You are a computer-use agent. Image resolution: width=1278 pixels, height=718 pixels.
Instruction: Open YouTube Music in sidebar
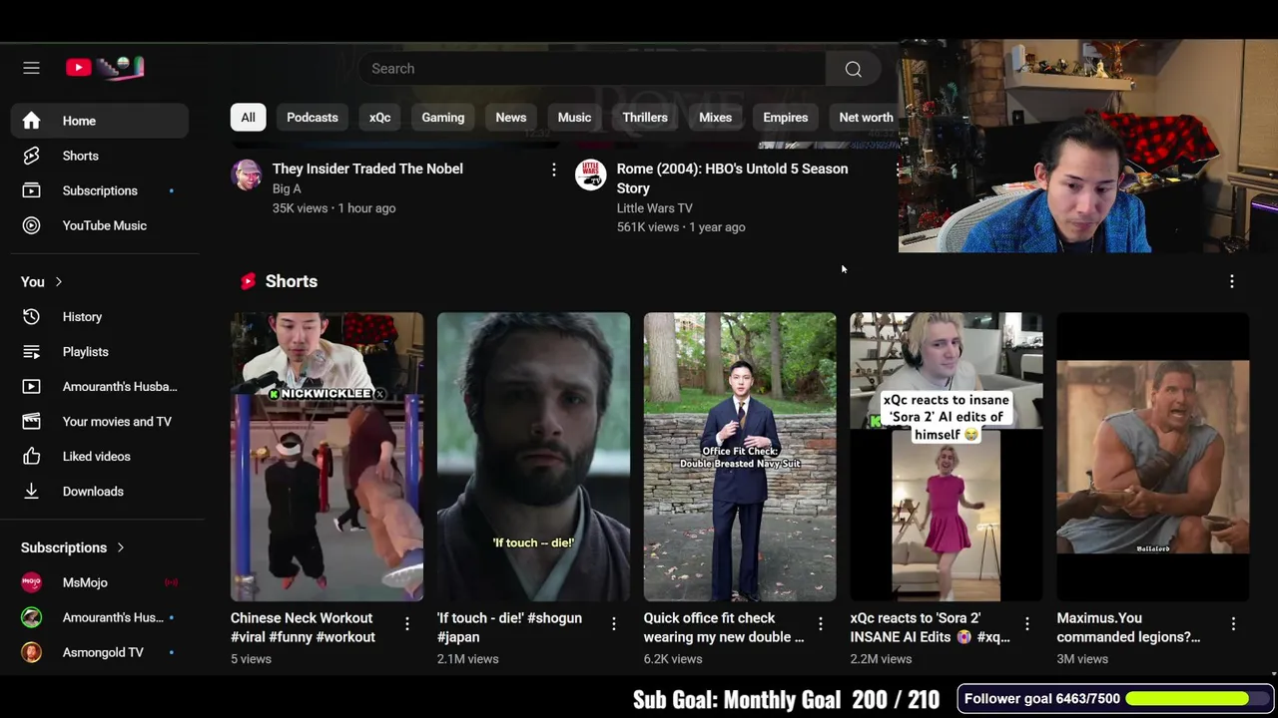[x=100, y=225]
